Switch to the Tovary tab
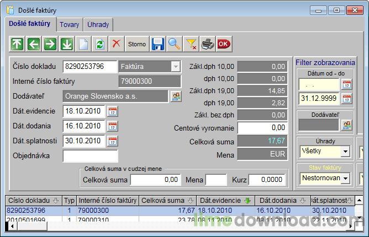 (70, 25)
